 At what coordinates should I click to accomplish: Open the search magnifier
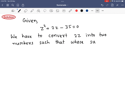coord(13,5)
